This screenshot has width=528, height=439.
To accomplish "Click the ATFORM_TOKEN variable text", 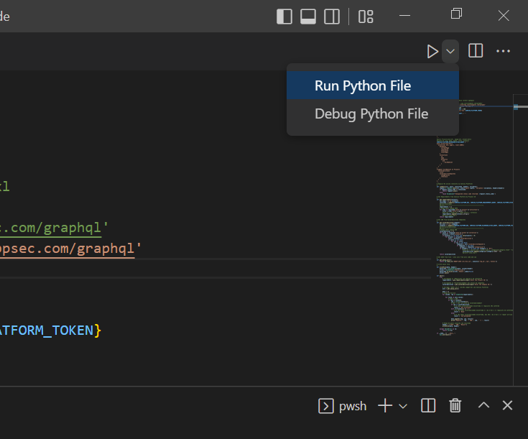I will click(x=47, y=331).
